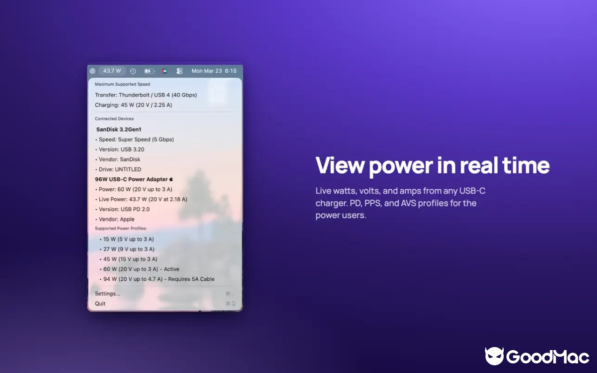Select the SanDisk 3.2Gen1 device entry

pos(119,130)
